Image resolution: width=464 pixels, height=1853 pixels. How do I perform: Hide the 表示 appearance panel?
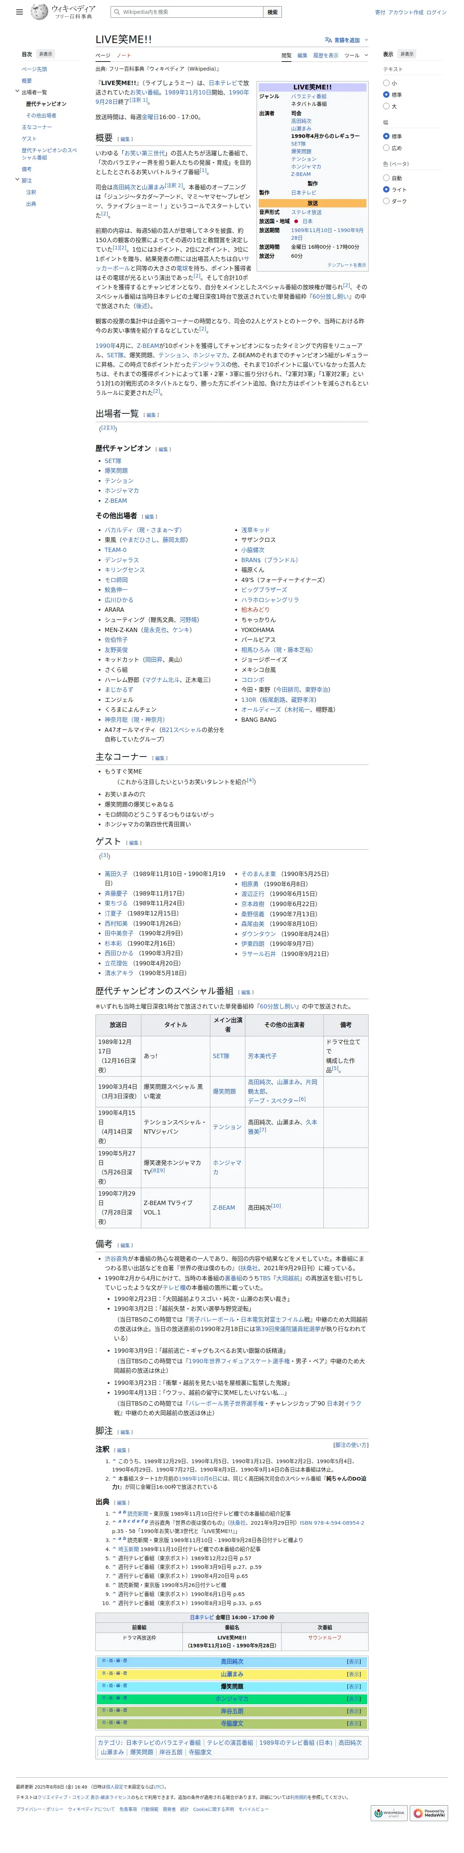[407, 54]
